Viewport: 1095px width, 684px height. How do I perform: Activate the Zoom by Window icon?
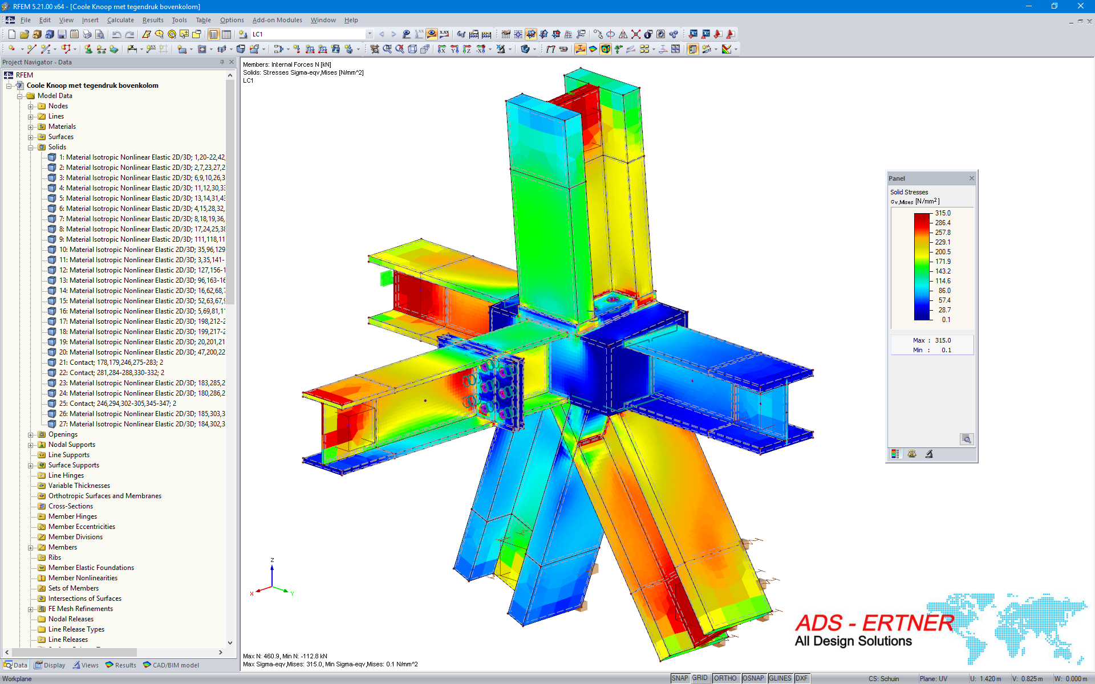click(387, 50)
